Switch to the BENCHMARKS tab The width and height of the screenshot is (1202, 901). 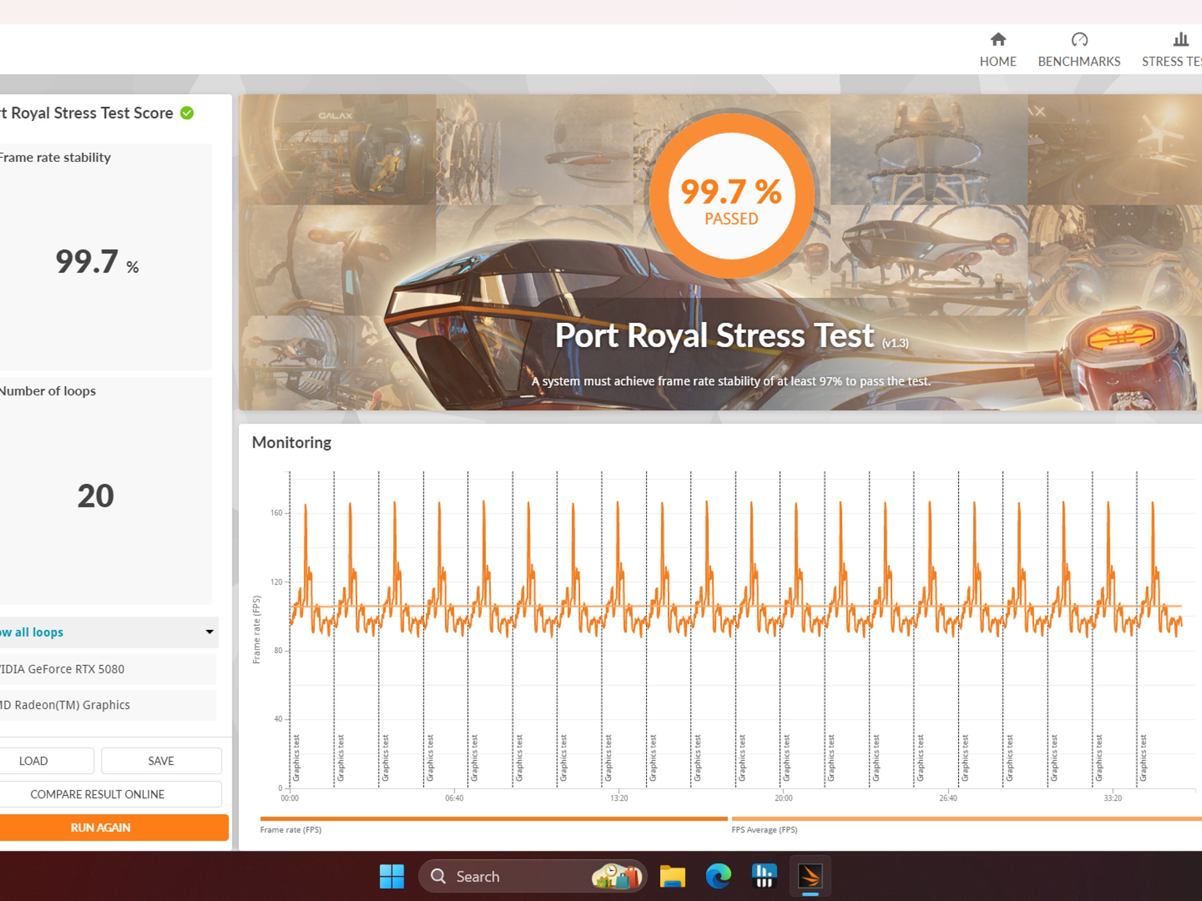[1079, 50]
